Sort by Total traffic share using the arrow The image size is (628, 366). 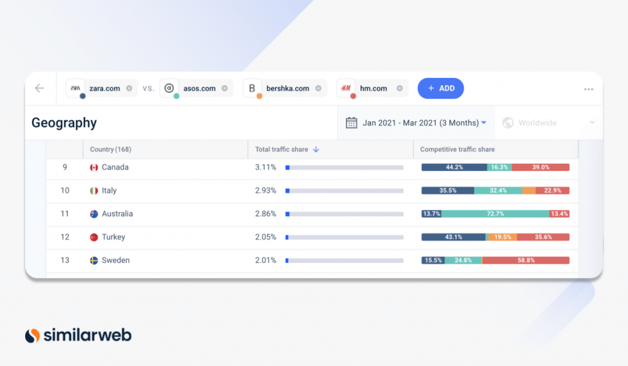tap(315, 149)
